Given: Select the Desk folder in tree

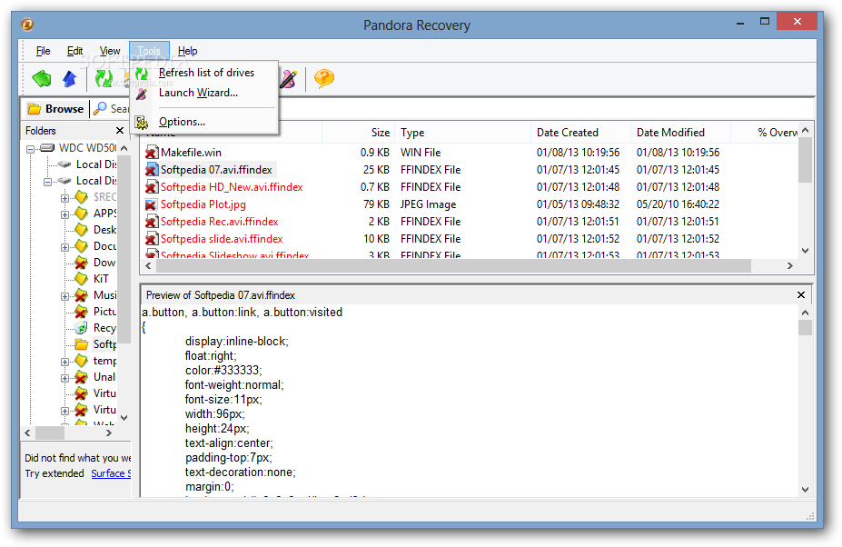Looking at the screenshot, I should [104, 230].
